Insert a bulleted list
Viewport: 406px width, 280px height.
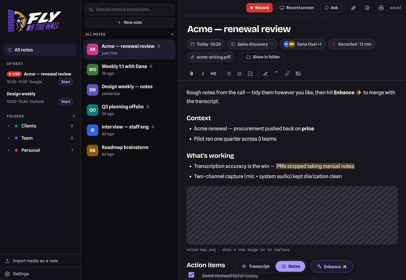pos(229,73)
